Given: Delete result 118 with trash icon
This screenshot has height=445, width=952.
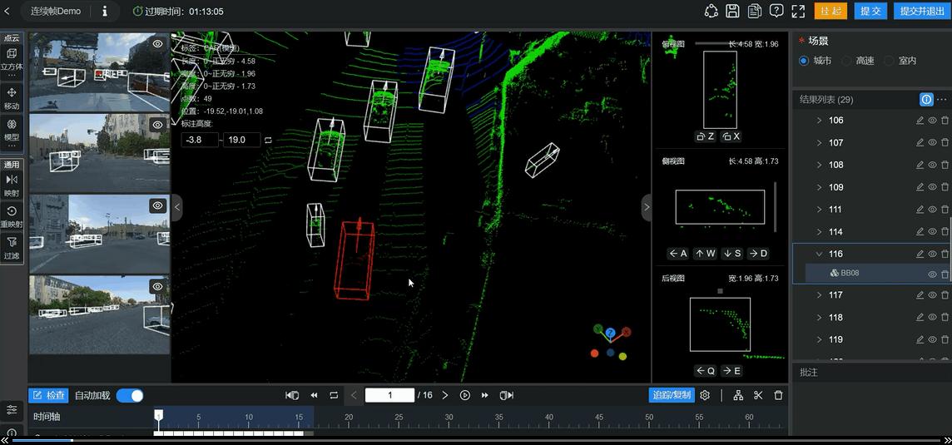Looking at the screenshot, I should pos(945,317).
